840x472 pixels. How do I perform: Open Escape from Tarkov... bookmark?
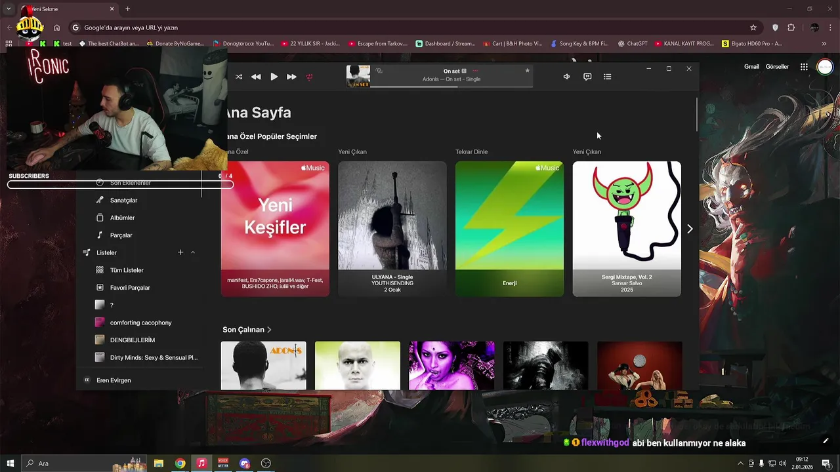click(378, 44)
